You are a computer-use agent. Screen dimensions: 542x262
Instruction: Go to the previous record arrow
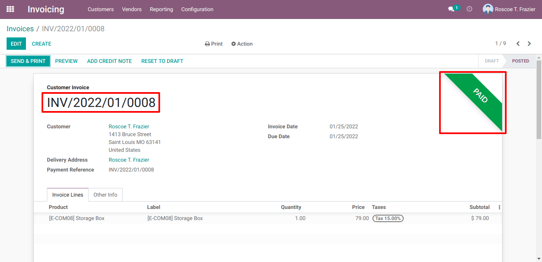click(x=518, y=44)
